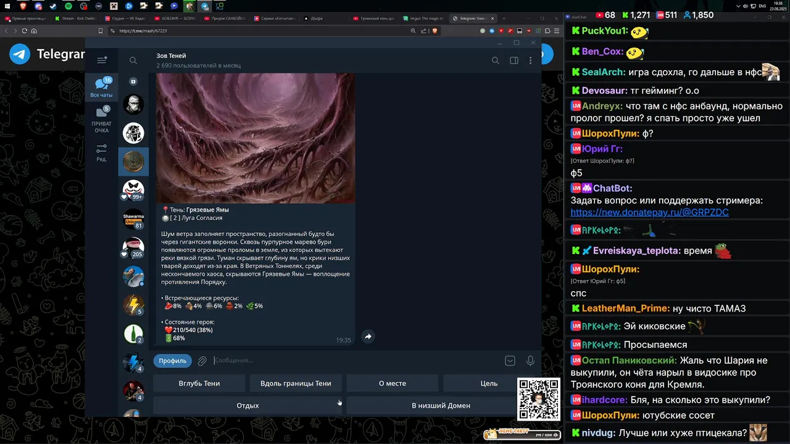Start voice recording with the microphone icon
790x444 pixels.
click(530, 361)
